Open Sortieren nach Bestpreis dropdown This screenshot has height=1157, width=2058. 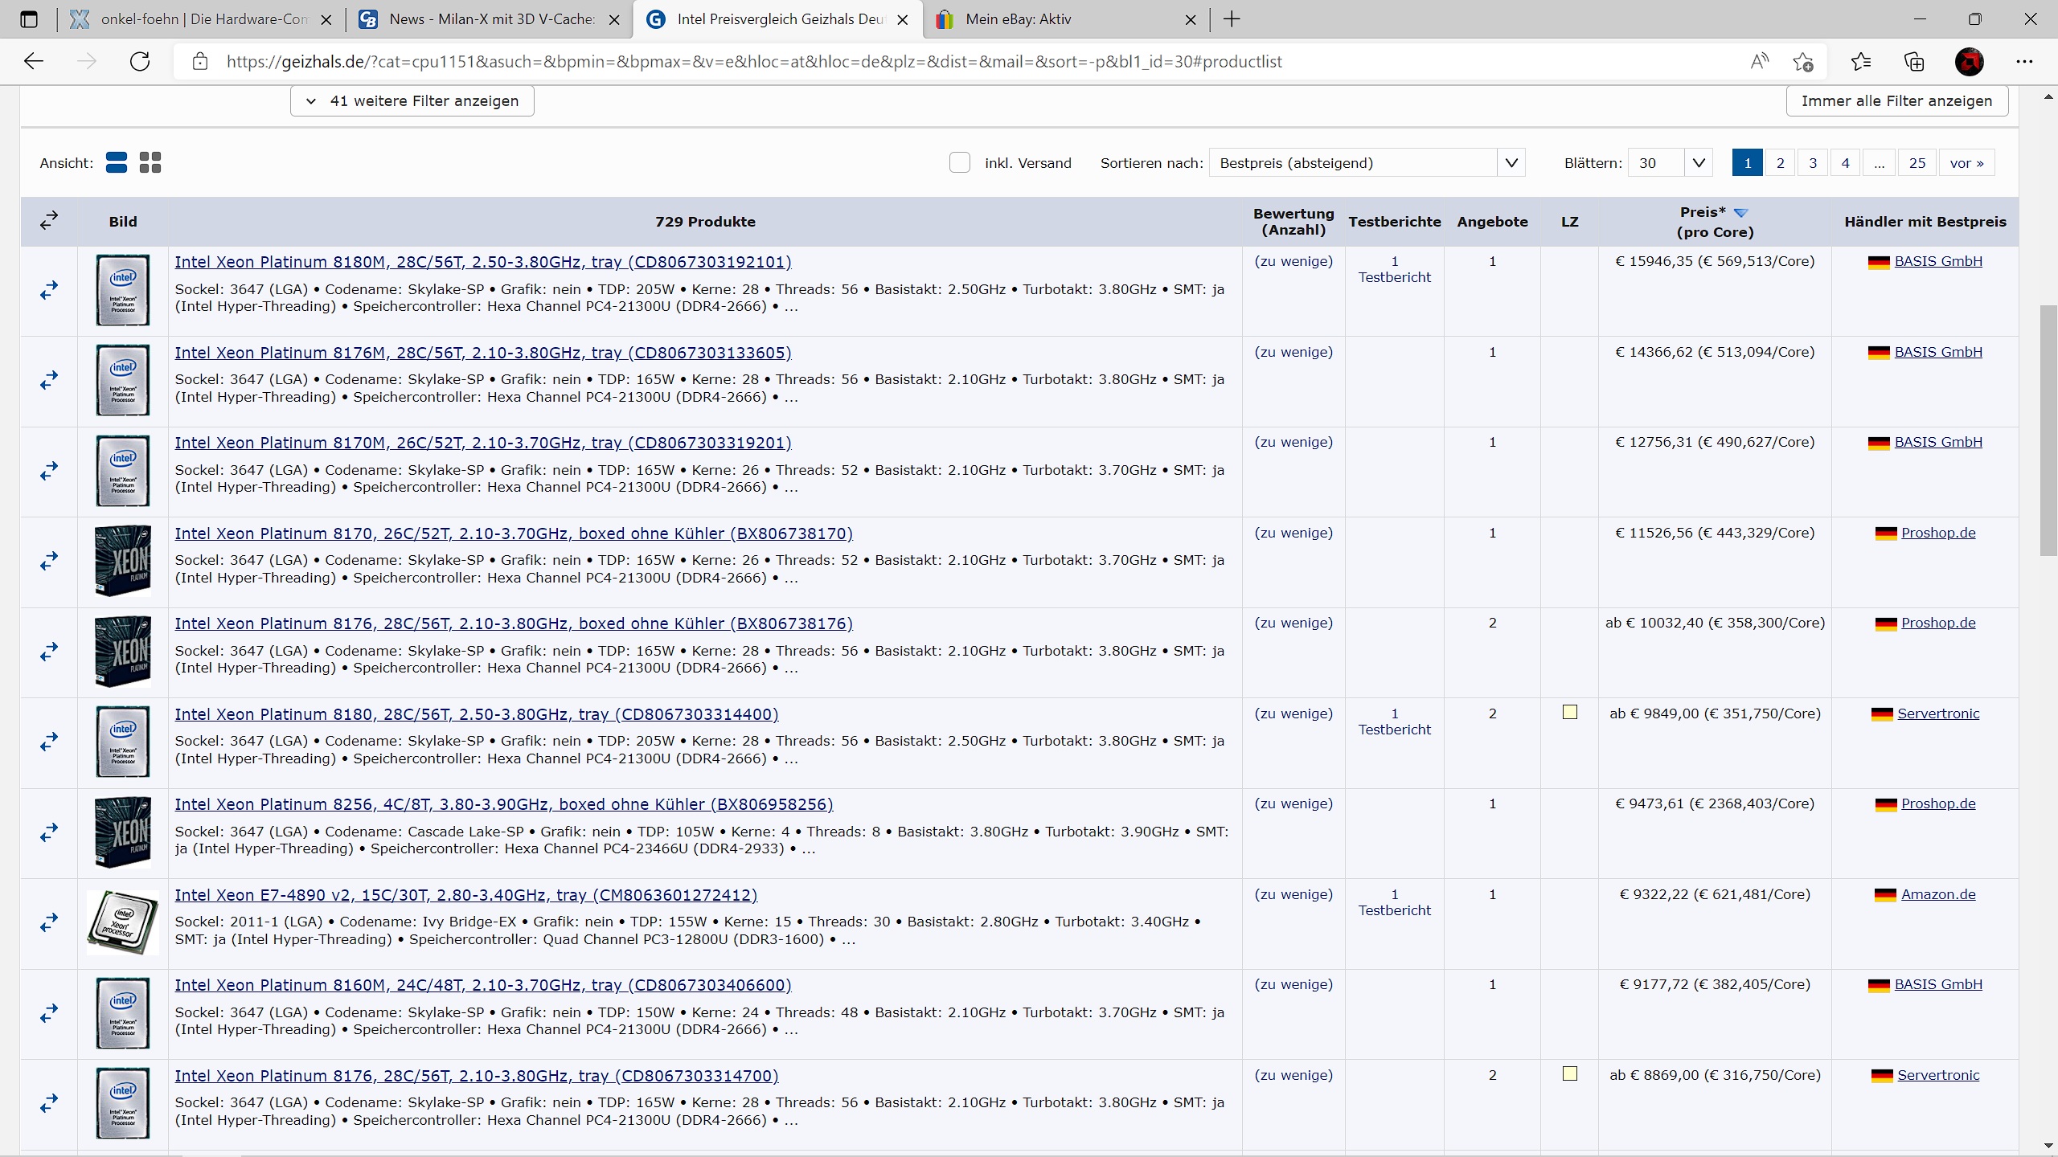click(x=1366, y=162)
